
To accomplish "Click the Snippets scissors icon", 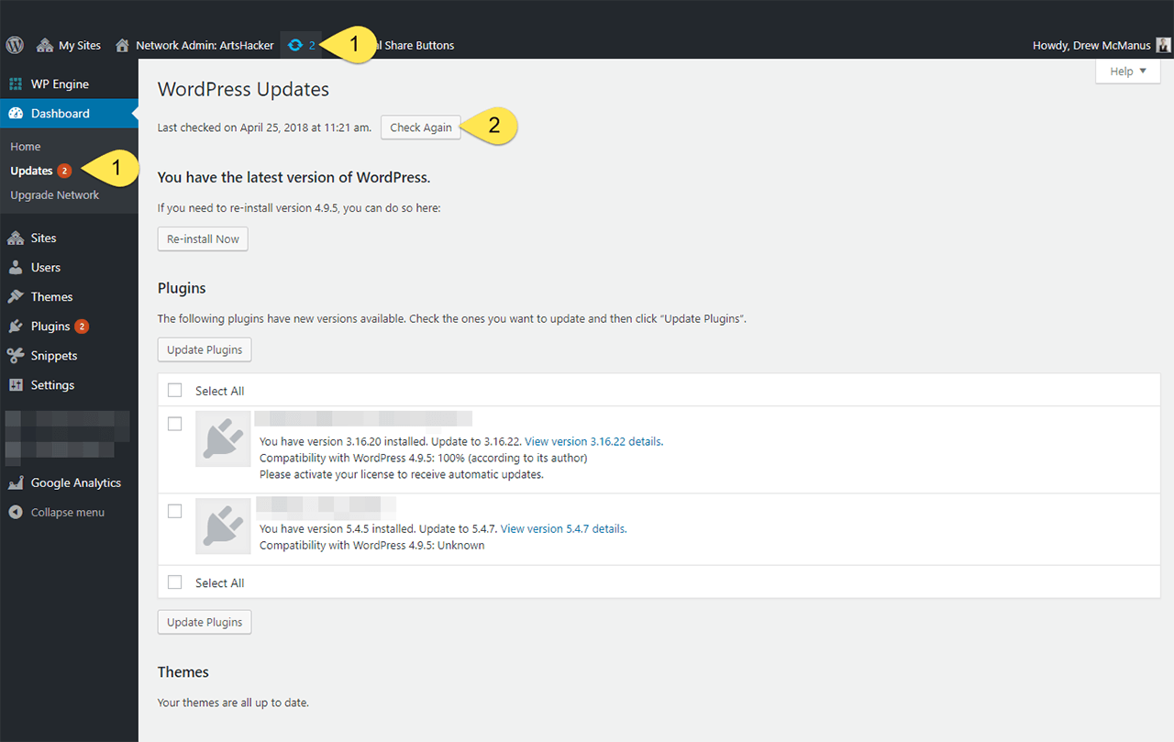I will tap(16, 356).
